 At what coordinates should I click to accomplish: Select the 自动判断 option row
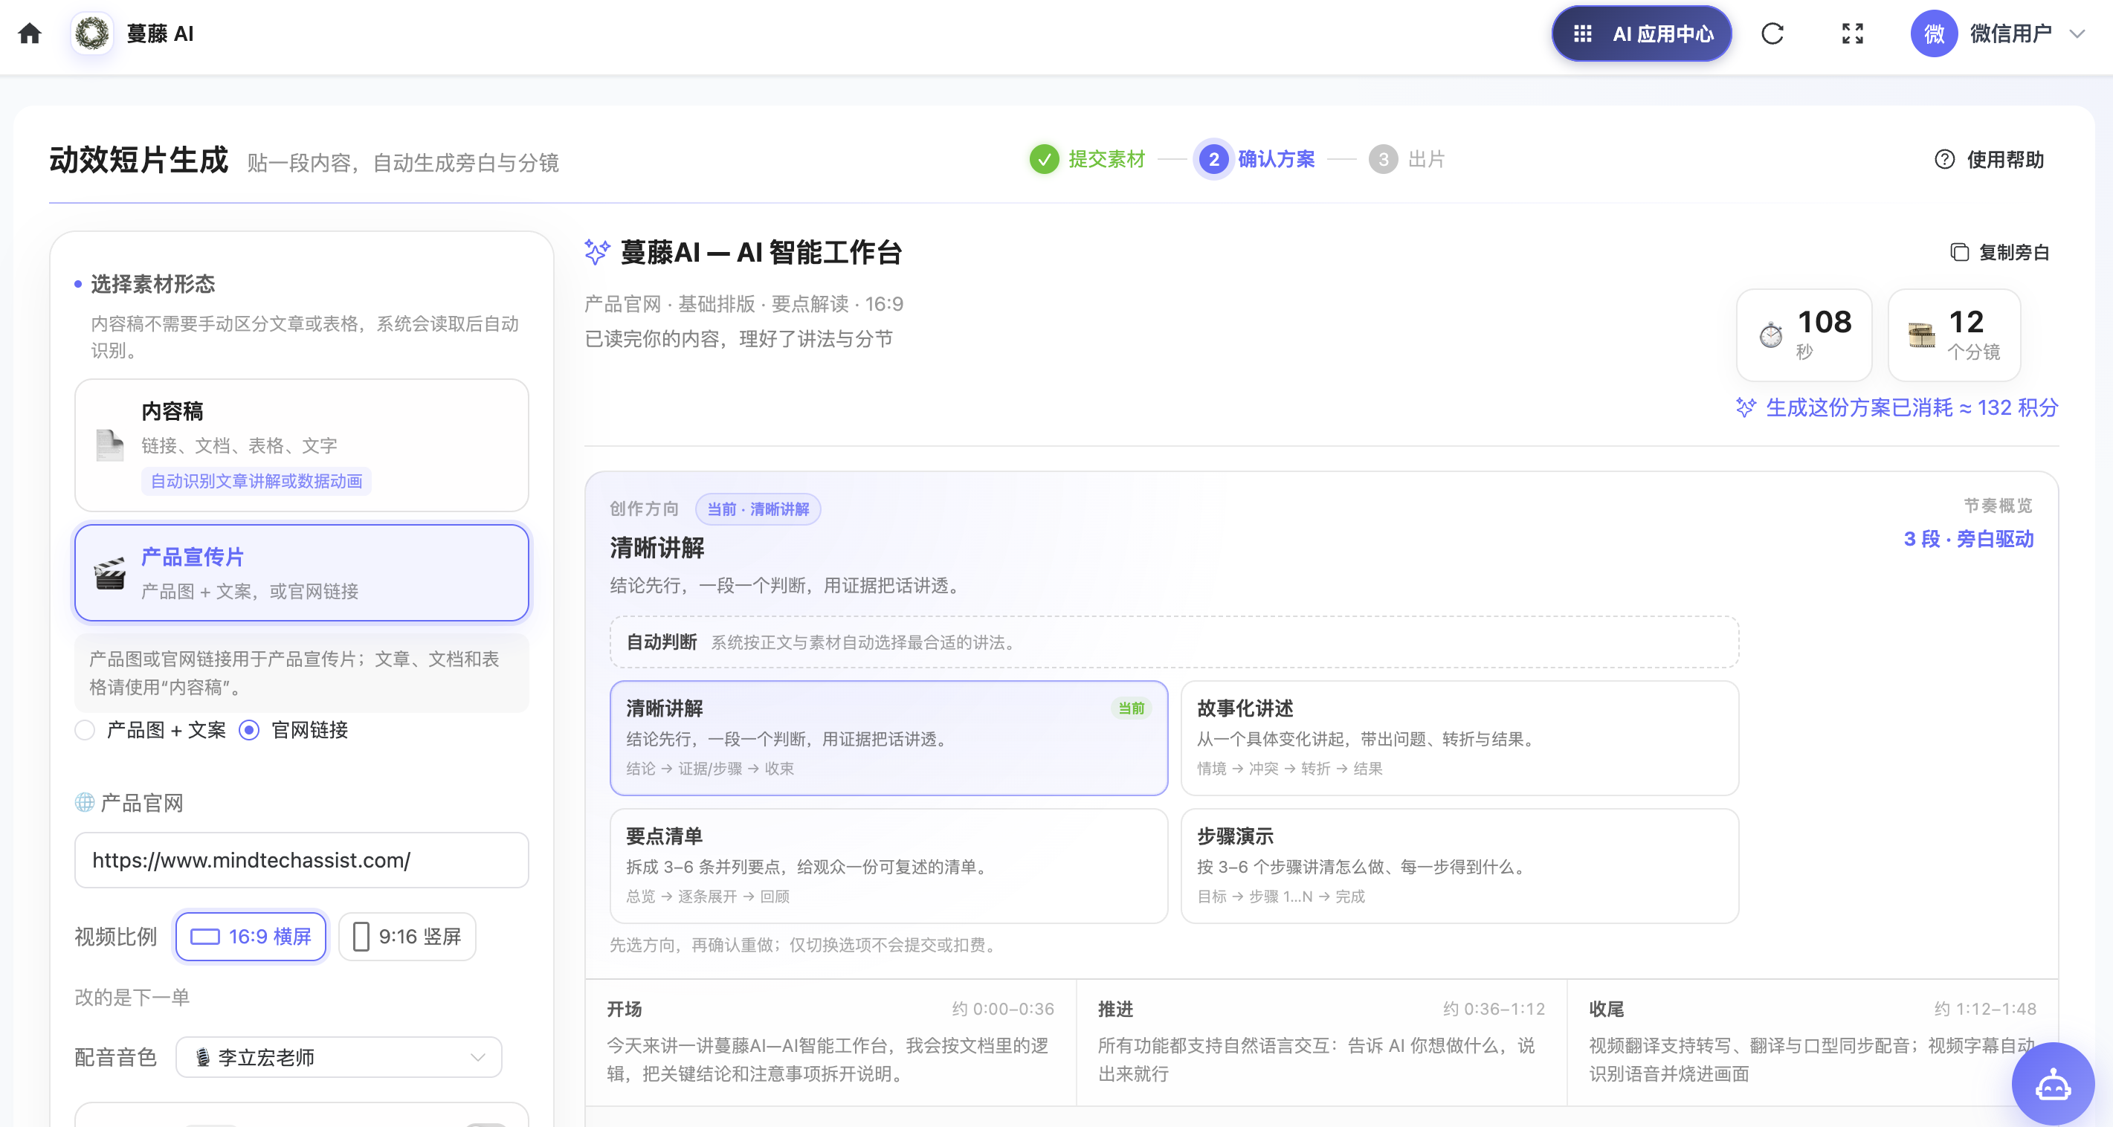coord(1174,642)
